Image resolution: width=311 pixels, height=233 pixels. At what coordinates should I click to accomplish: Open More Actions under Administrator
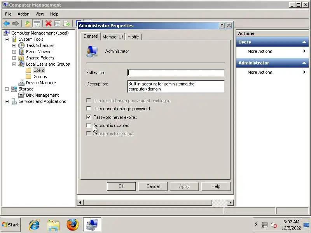[272, 72]
